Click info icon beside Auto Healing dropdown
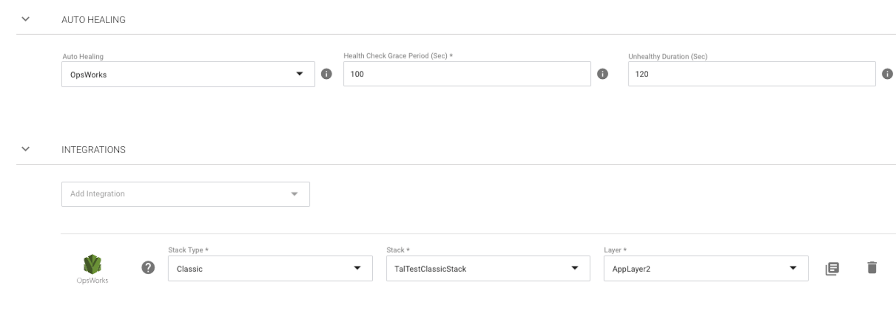The height and width of the screenshot is (319, 896). (327, 74)
